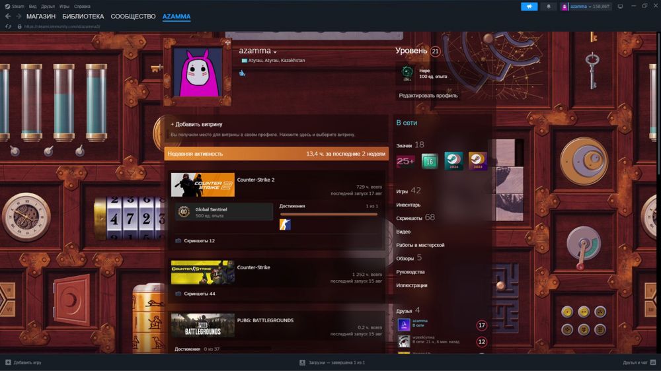Open the Загрузки download status in the bottom bar
This screenshot has width=661, height=371.
(332, 362)
